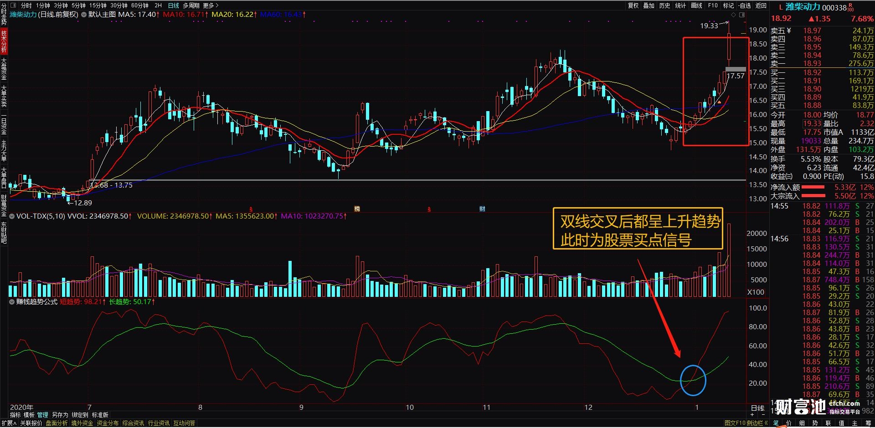Click the panel toggle icon beside the diamond
This screenshot has width=875, height=428.
pyautogui.click(x=742, y=15)
